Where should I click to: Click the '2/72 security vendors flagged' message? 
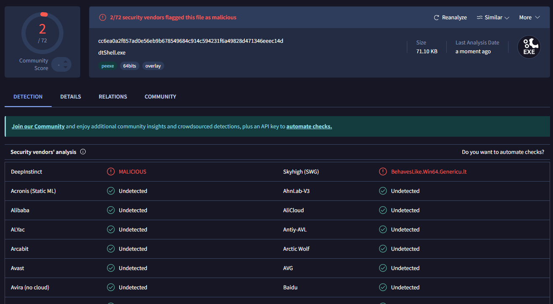pos(173,18)
